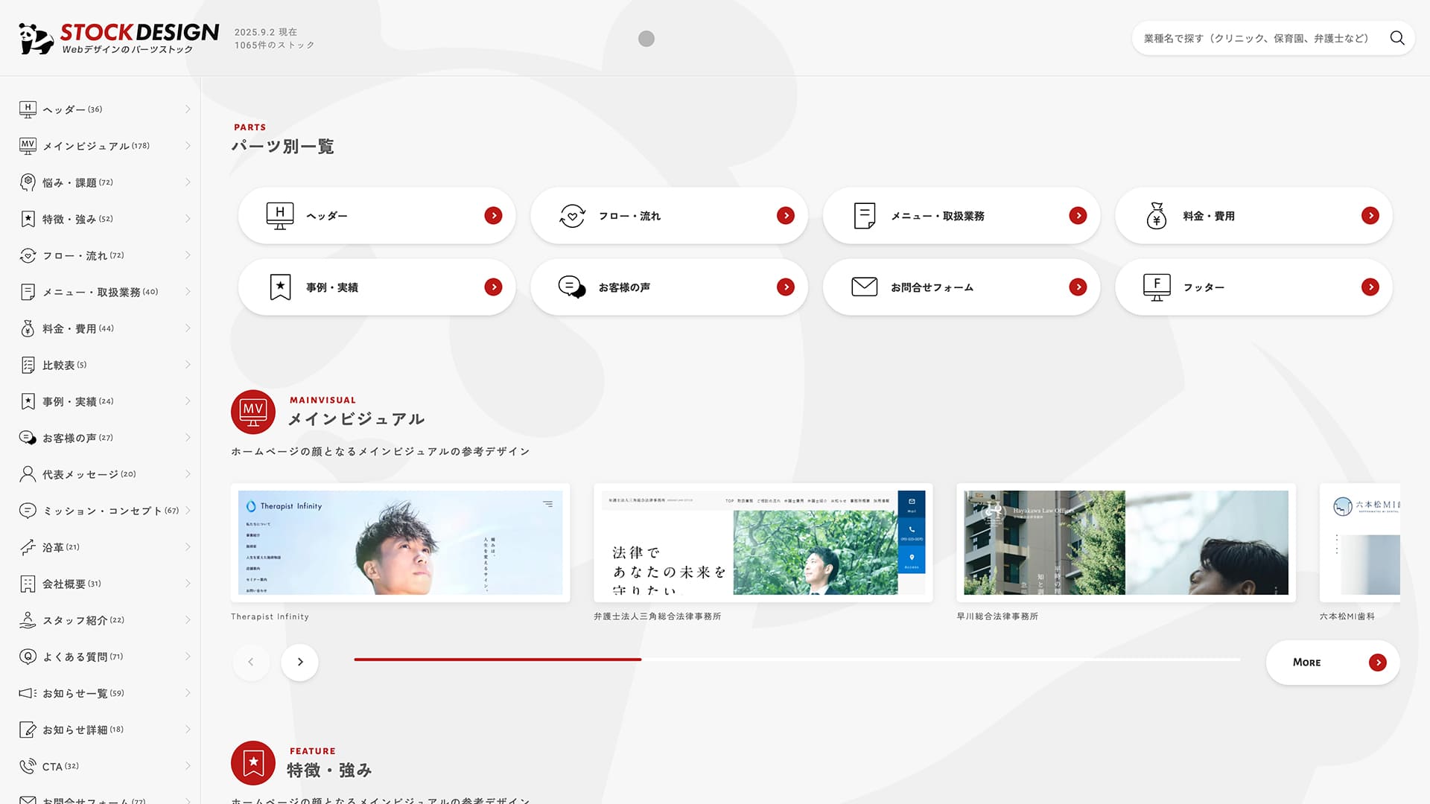
Task: Expand 悩み・課題 (72) chevron in sidebar
Action: pos(188,182)
